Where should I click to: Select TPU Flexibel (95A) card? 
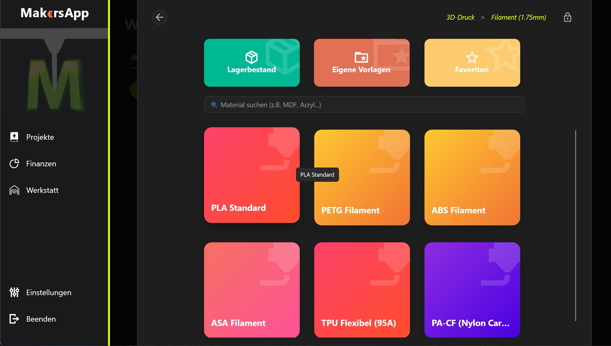click(362, 290)
